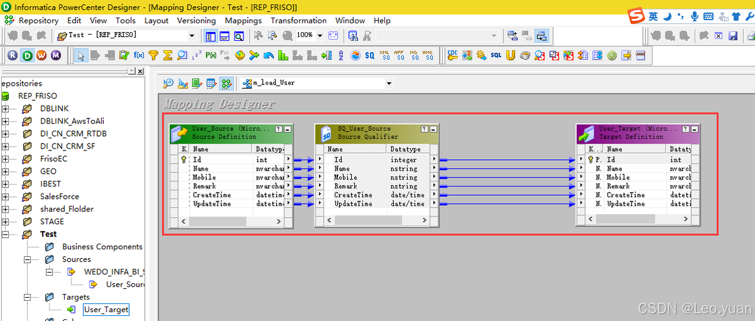The height and width of the screenshot is (321, 755).
Task: Close the Navigator pane with X
Action: point(140,72)
